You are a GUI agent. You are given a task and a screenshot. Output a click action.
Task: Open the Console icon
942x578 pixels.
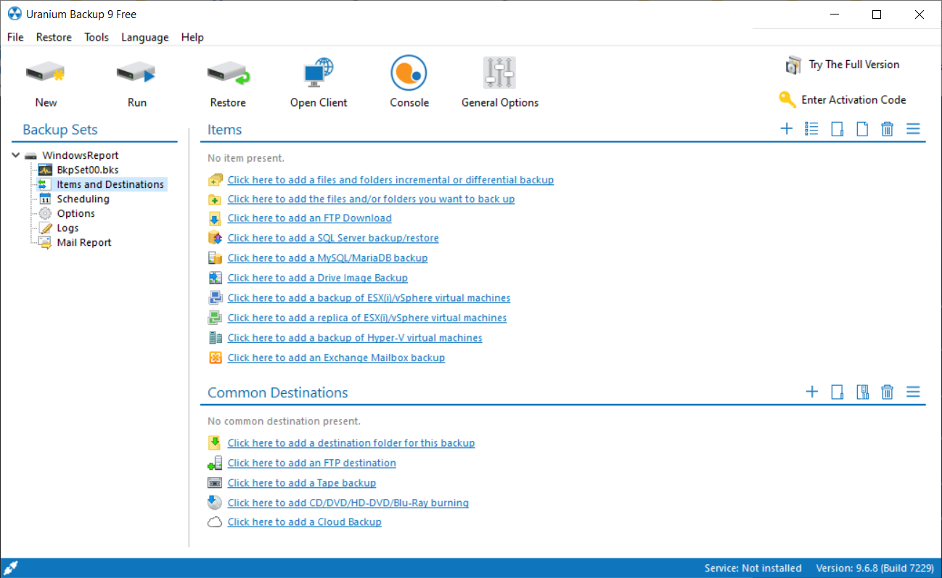tap(409, 74)
